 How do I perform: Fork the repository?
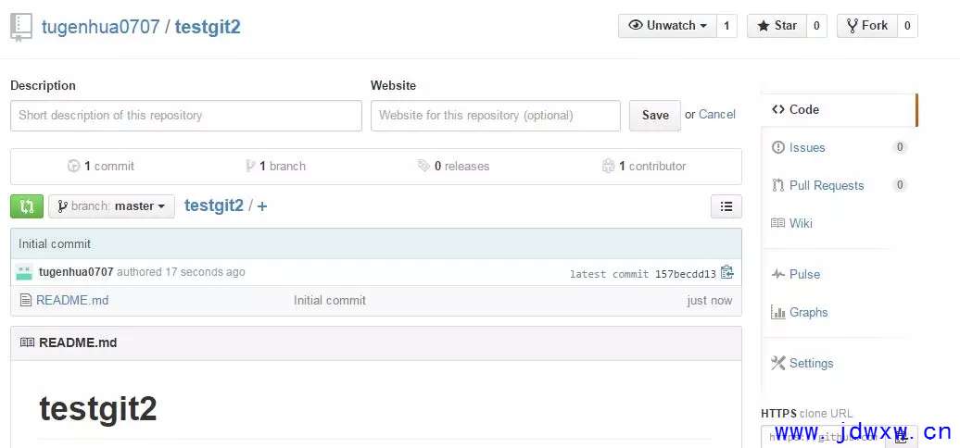pyautogui.click(x=867, y=26)
